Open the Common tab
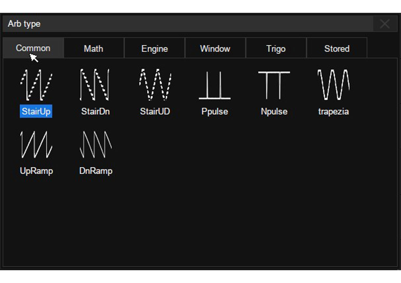Image resolution: width=401 pixels, height=283 pixels. pyautogui.click(x=33, y=48)
